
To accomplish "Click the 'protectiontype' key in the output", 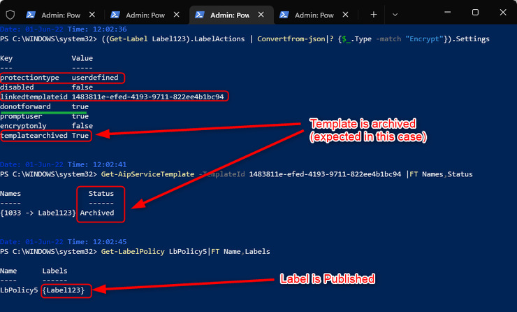I will point(29,78).
